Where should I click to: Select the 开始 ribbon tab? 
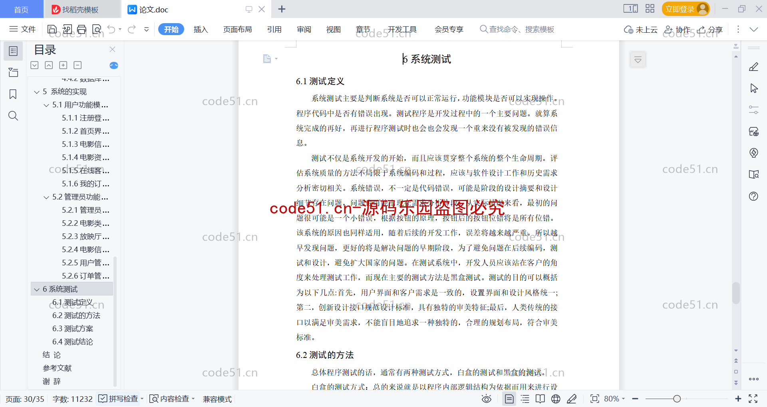[171, 29]
